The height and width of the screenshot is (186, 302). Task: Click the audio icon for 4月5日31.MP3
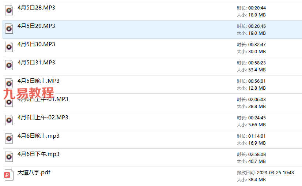point(9,65)
